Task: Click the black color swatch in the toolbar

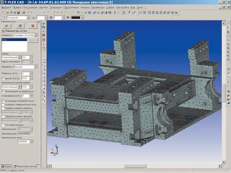Action: 76,18
